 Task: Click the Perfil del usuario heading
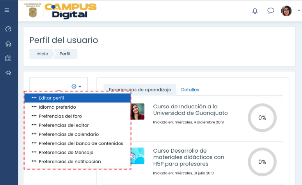coord(64,40)
